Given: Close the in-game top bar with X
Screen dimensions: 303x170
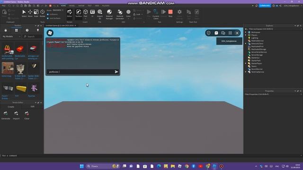Looking at the screenshot, I should click(237, 33).
